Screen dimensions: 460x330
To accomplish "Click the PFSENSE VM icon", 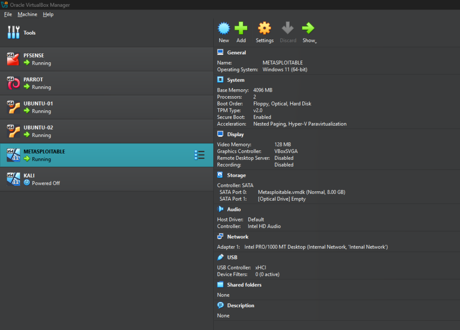I will click(13, 59).
